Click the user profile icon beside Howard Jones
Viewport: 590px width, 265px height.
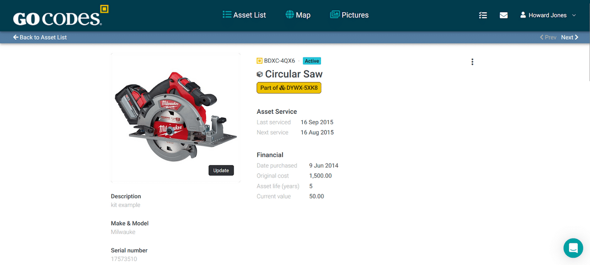[x=523, y=15]
